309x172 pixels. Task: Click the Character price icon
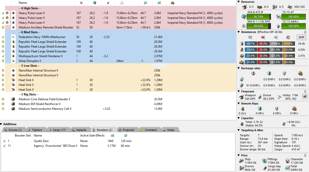coord(288,161)
